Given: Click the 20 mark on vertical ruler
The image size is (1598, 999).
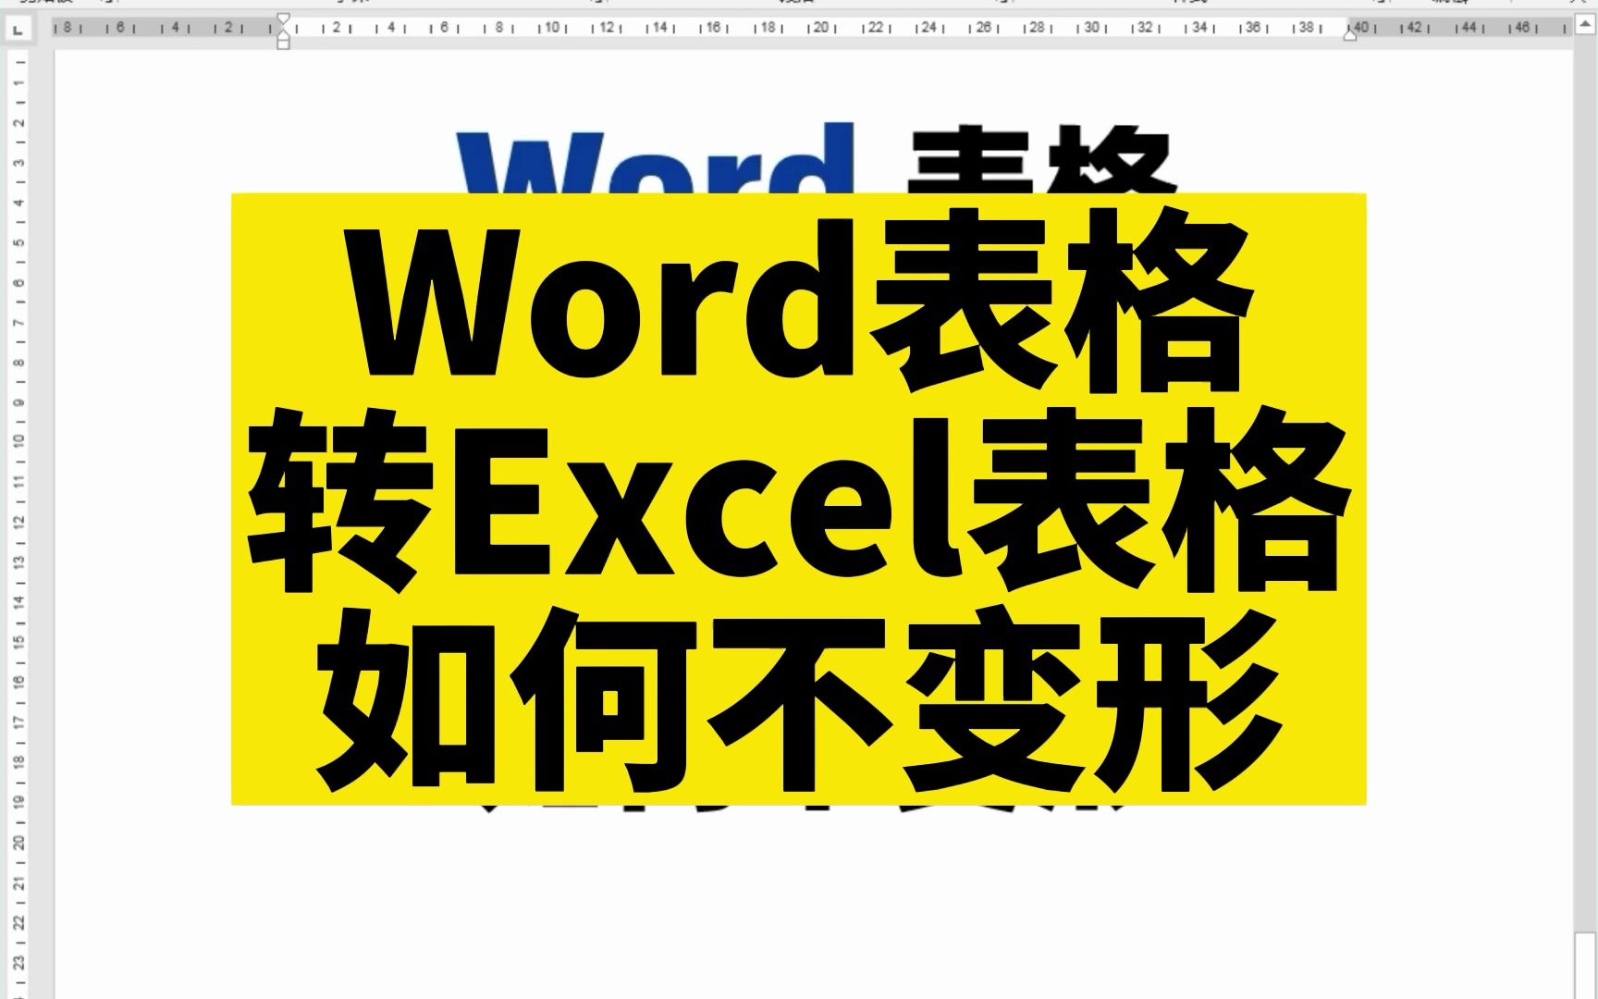Looking at the screenshot, I should pos(18,843).
